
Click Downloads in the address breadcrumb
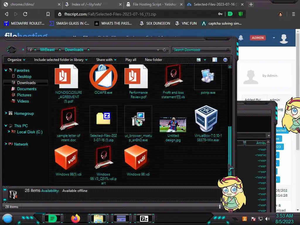coord(74,50)
